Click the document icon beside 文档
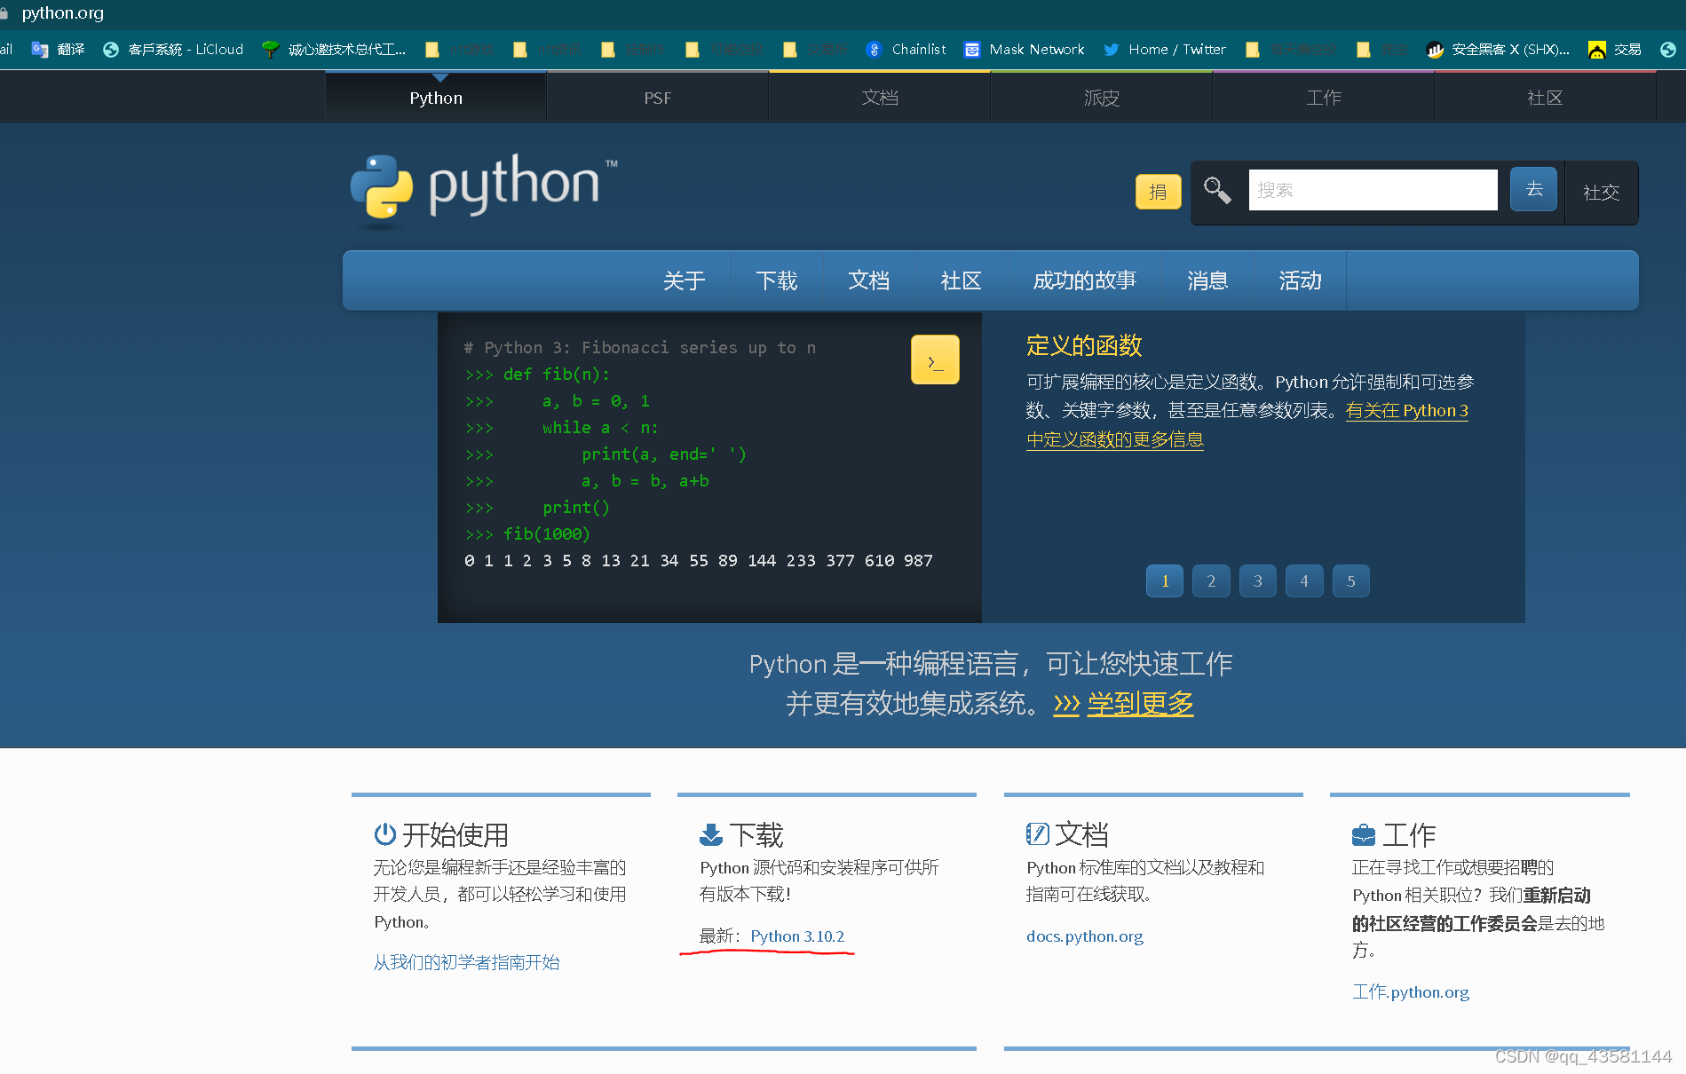 click(x=1037, y=834)
